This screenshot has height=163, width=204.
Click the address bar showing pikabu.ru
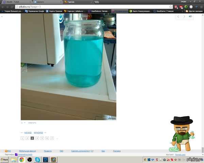coord(85,7)
